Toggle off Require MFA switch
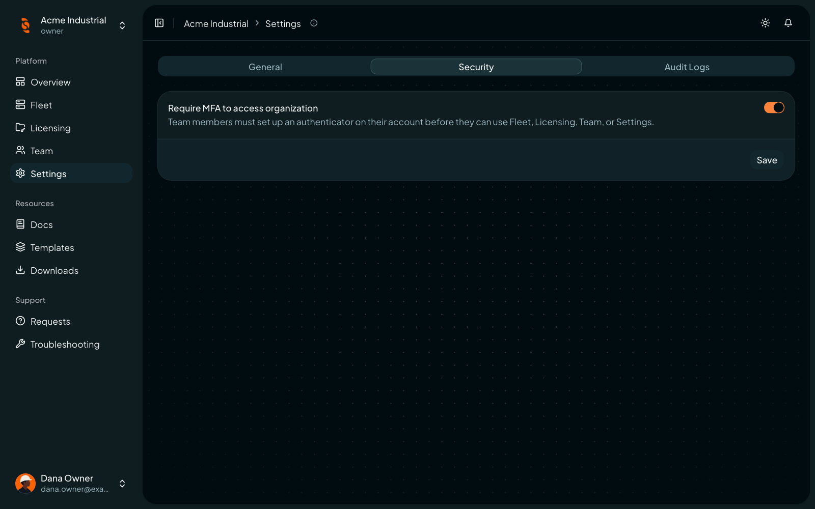This screenshot has height=509, width=815. (x=774, y=107)
